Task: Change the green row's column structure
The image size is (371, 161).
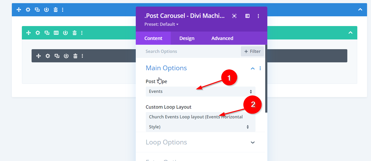Action: click(56, 33)
